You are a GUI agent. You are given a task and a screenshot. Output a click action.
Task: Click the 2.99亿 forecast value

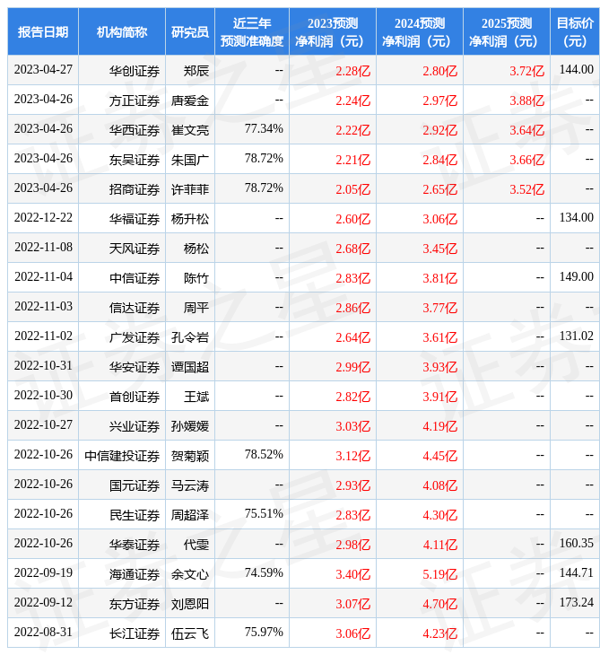[353, 367]
